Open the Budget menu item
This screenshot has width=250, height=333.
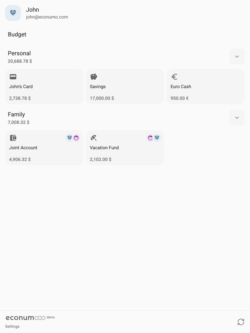point(17,34)
